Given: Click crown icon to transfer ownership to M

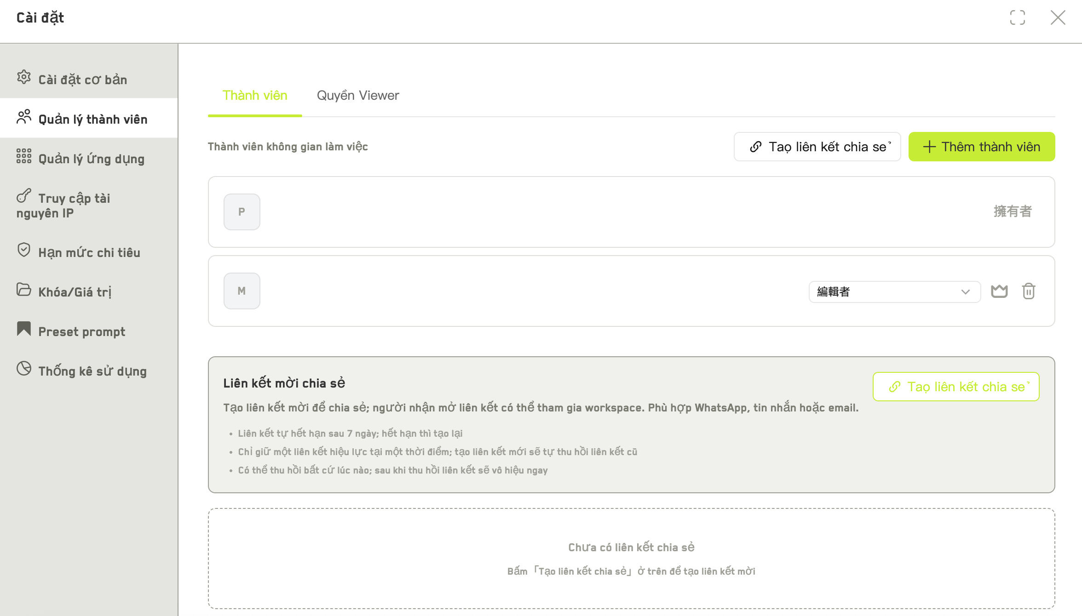Looking at the screenshot, I should pos(999,291).
